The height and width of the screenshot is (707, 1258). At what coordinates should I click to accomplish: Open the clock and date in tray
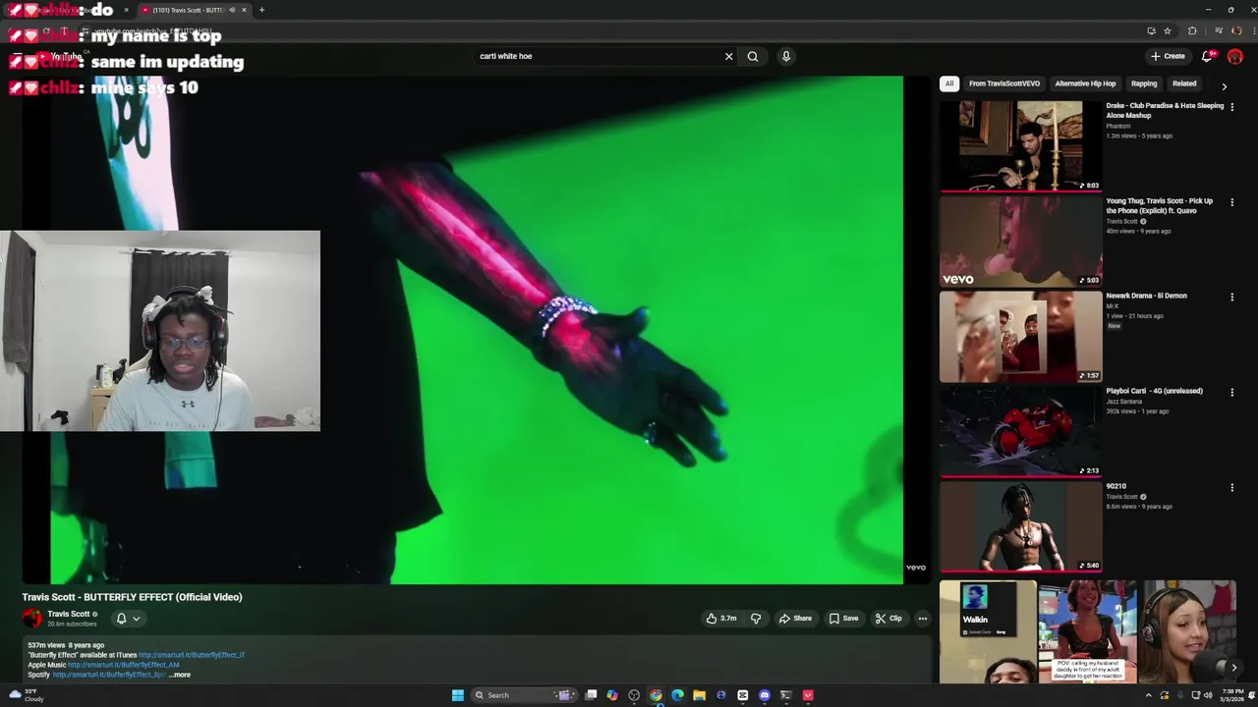pos(1232,695)
